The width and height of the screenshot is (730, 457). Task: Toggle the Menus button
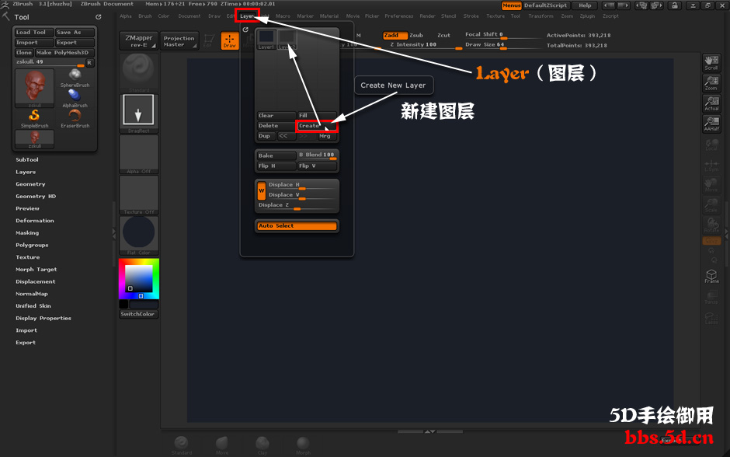(511, 5)
